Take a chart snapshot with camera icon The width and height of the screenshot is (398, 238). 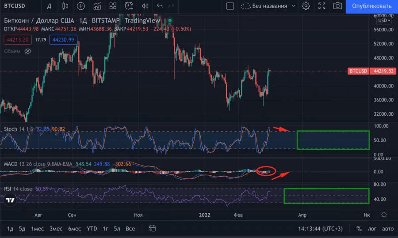point(337,6)
